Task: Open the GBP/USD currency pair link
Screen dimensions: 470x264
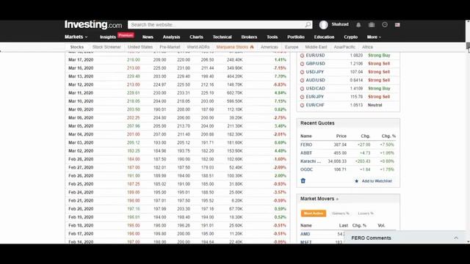Action: pyautogui.click(x=315, y=64)
